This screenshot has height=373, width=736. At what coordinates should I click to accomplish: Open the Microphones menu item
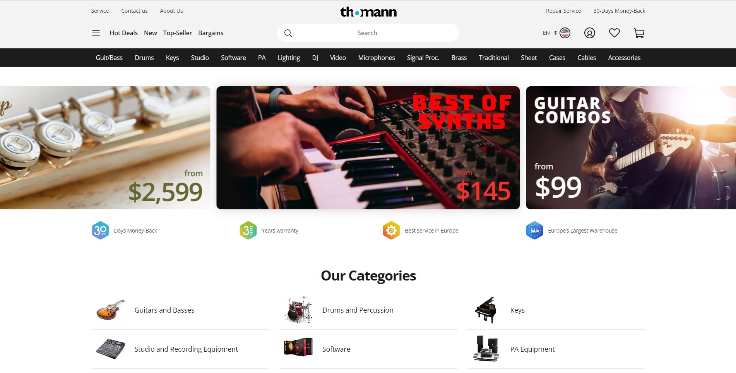(x=376, y=58)
